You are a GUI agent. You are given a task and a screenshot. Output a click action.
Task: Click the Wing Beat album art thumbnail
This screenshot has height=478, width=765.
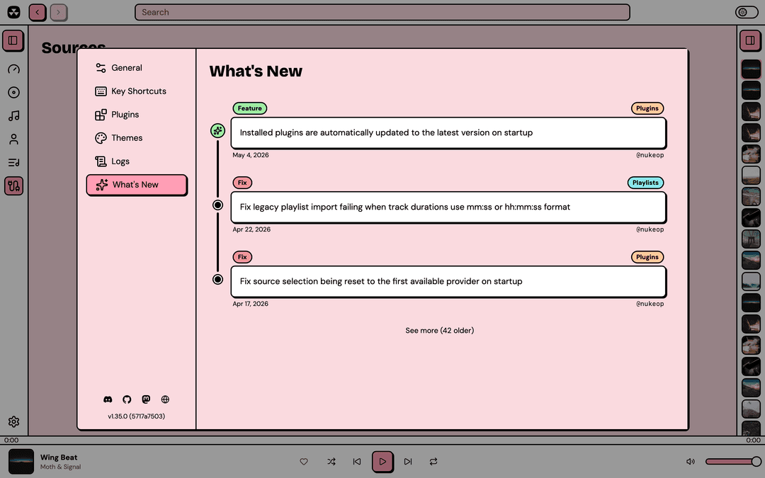(x=21, y=462)
